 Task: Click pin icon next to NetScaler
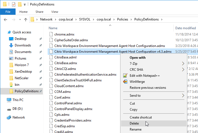click(x=40, y=78)
